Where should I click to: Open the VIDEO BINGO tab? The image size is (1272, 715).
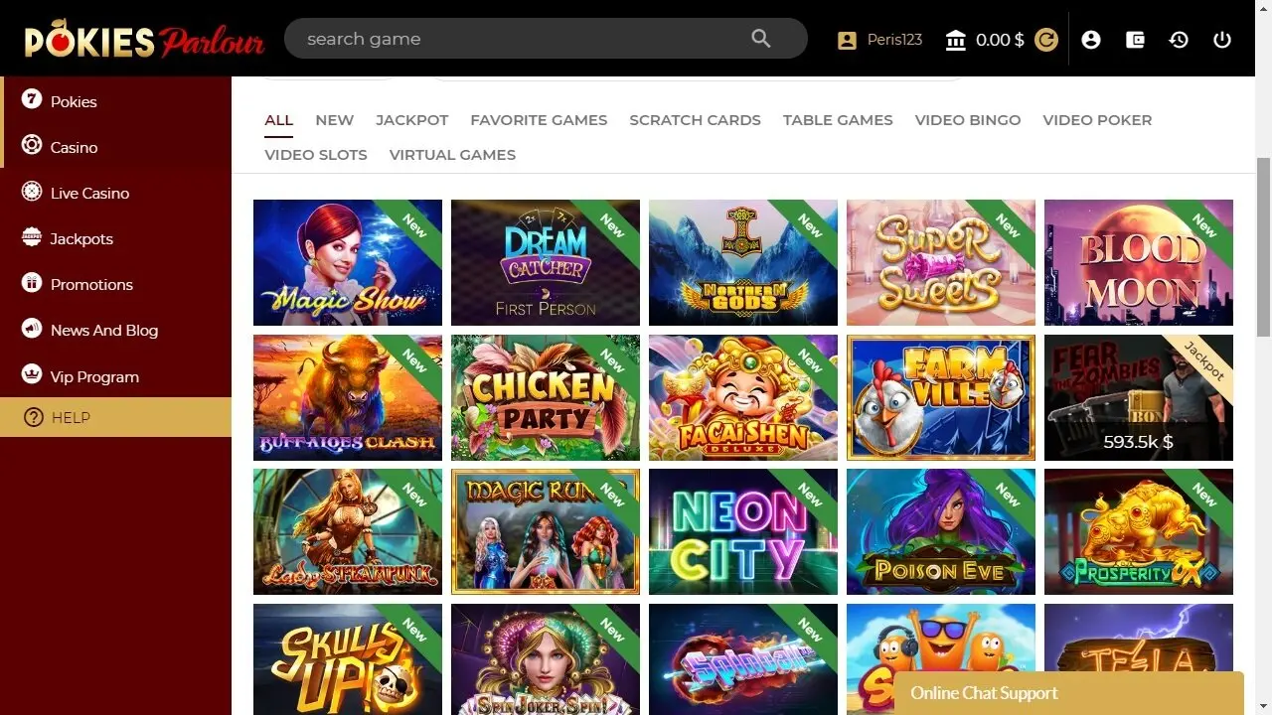click(968, 120)
